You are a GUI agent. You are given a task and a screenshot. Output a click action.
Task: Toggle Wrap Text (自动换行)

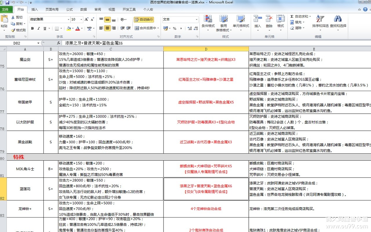coord(144,20)
